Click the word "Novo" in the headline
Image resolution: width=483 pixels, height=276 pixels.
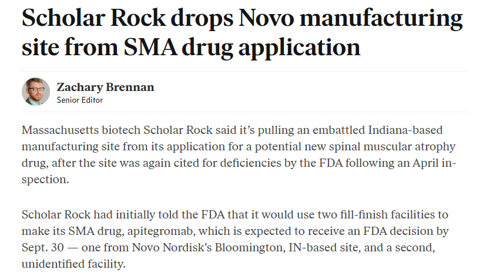266,18
